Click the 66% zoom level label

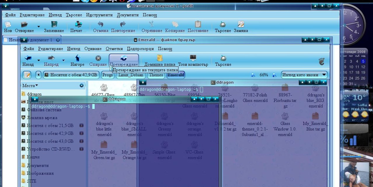[264, 75]
